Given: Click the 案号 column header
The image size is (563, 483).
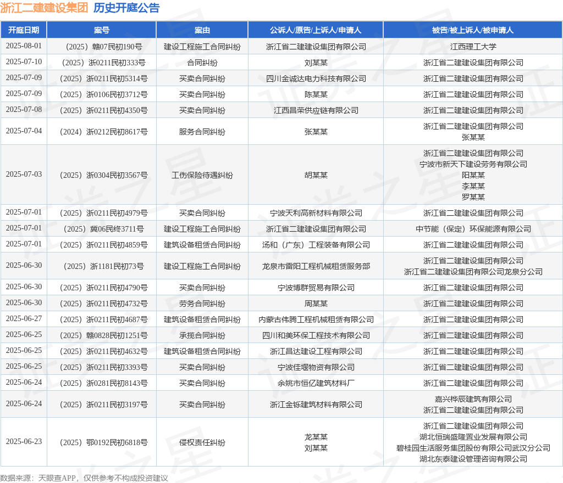Looking at the screenshot, I should [x=102, y=30].
